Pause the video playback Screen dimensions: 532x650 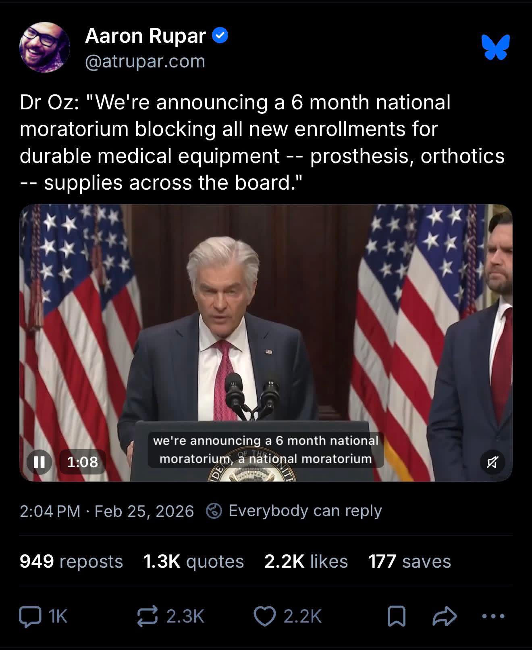coord(39,462)
